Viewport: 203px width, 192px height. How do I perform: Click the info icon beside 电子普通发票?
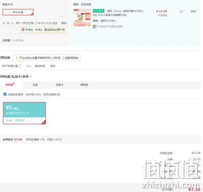click(20, 66)
